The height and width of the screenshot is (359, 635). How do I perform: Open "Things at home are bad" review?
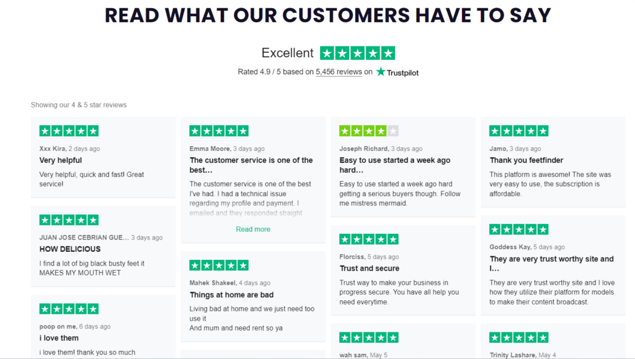231,295
